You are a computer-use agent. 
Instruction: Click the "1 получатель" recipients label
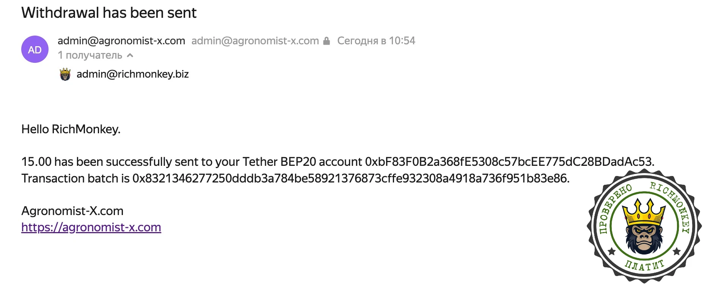(x=90, y=55)
